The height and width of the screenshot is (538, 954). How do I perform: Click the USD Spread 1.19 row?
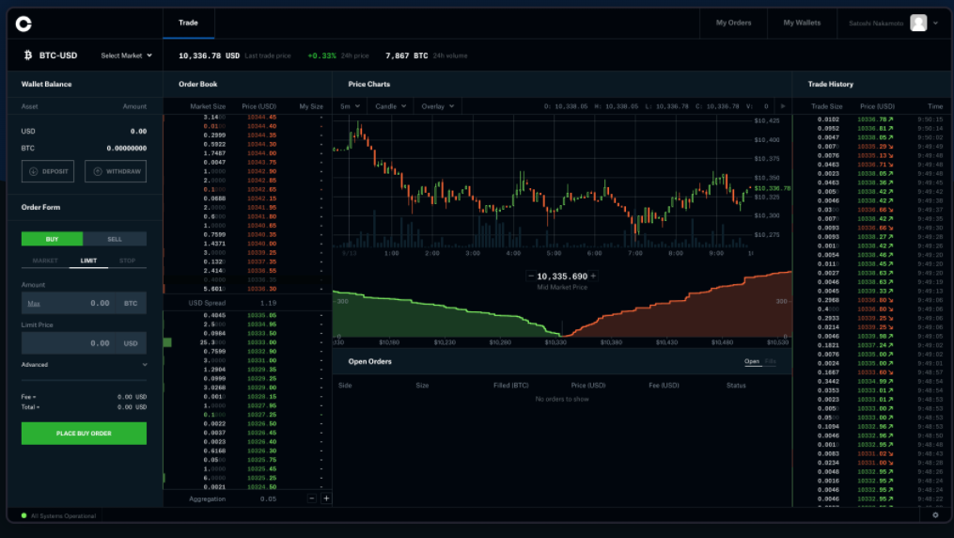248,303
